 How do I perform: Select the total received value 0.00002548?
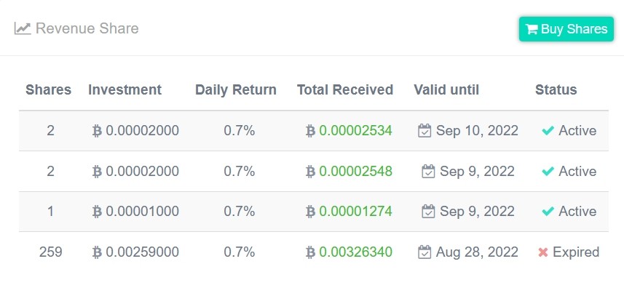click(356, 171)
